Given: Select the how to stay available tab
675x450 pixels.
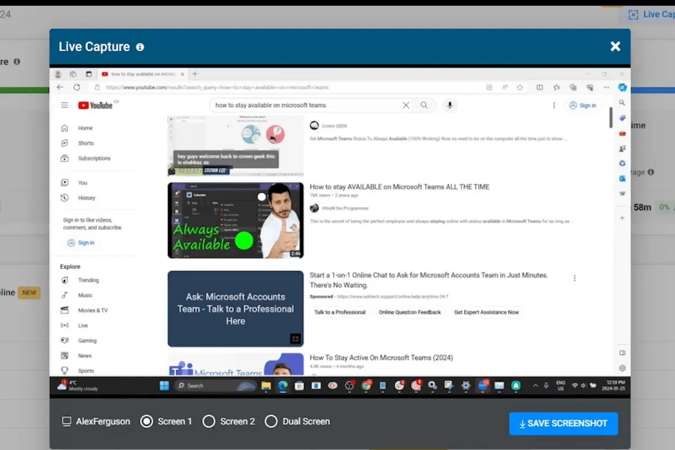Looking at the screenshot, I should [x=142, y=74].
